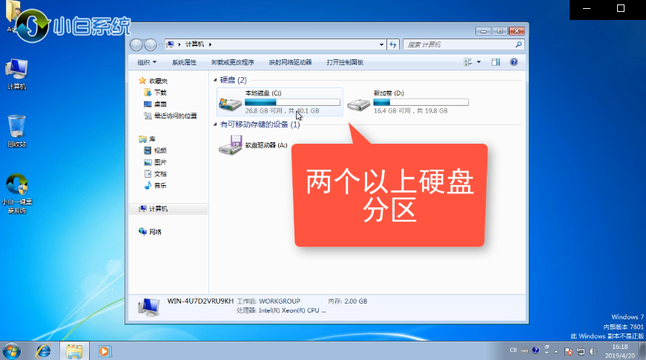This screenshot has height=360, width=646.
Task: Select the floppy disk drive (A:)
Action: [253, 145]
